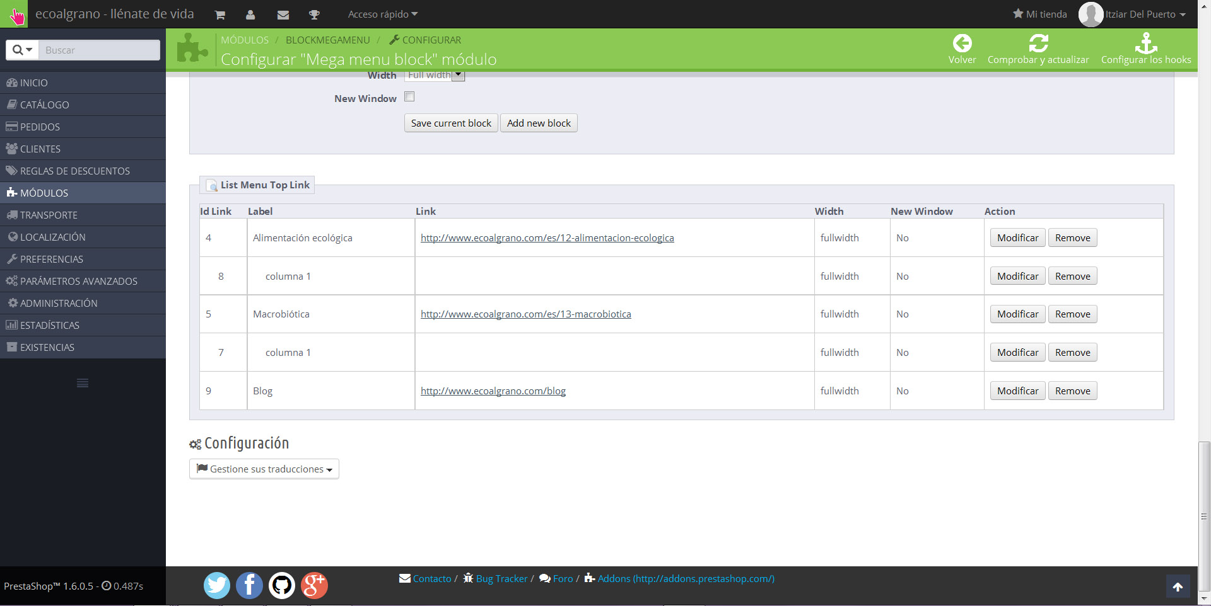Open the shopping cart orders icon
Screen dimensions: 1211x606
point(219,14)
